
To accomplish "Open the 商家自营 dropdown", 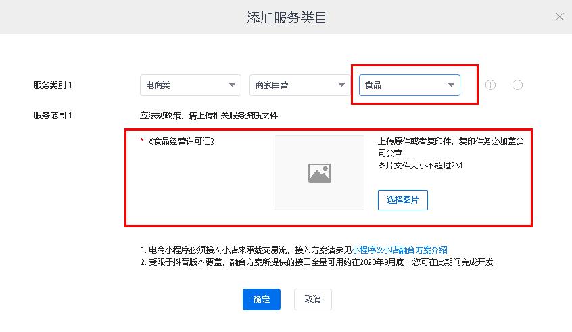I will [x=300, y=85].
